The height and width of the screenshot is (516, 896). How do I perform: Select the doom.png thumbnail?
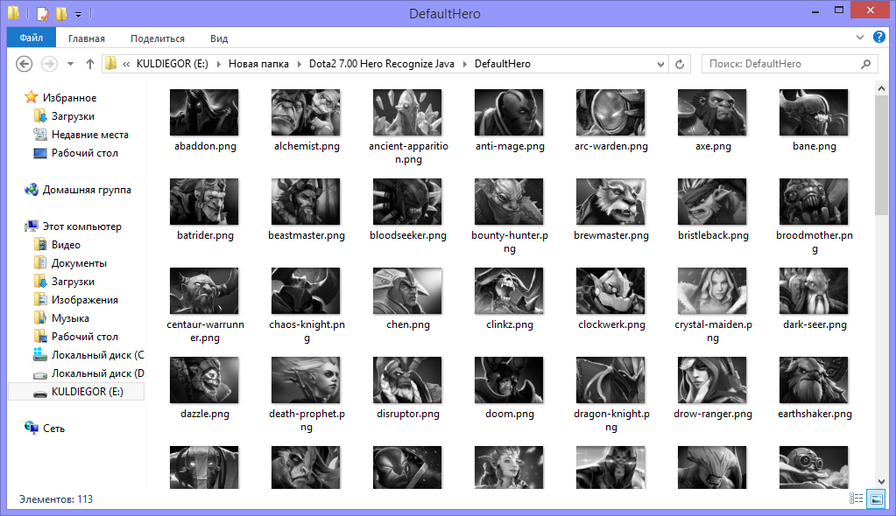click(509, 380)
